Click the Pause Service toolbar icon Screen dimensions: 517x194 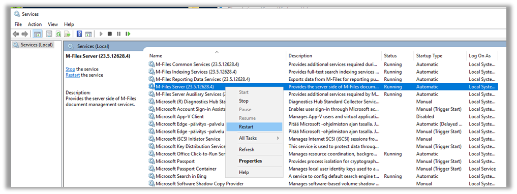pyautogui.click(x=118, y=34)
